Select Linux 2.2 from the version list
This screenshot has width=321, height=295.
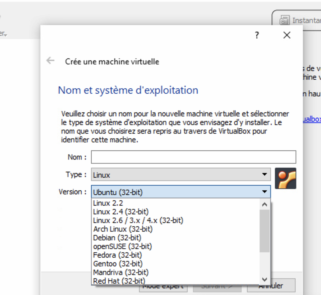pos(176,203)
